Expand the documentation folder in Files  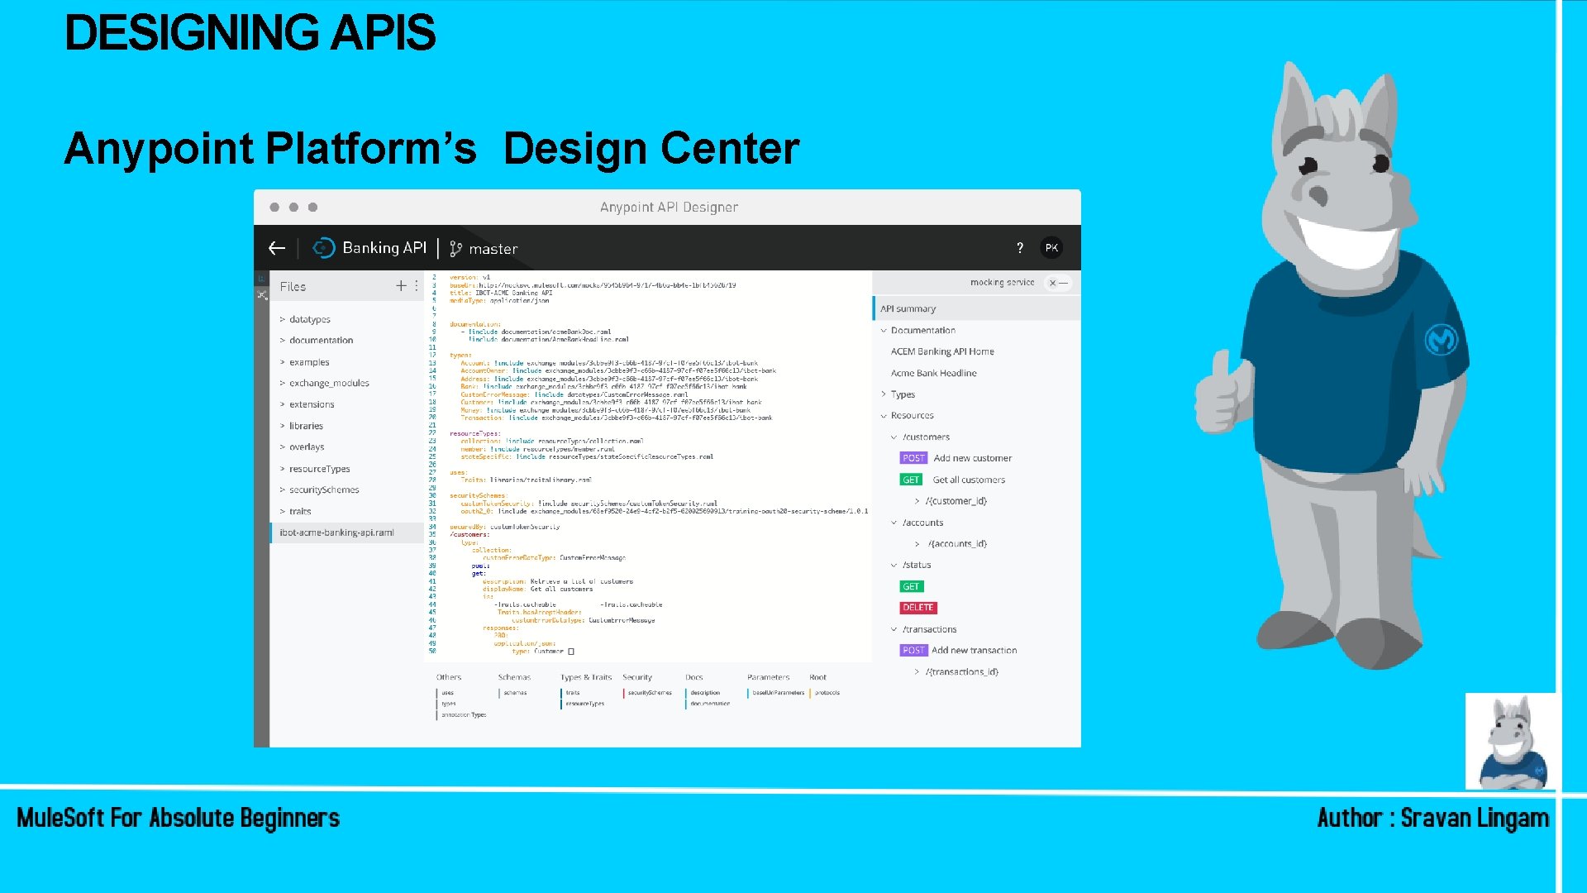(316, 341)
